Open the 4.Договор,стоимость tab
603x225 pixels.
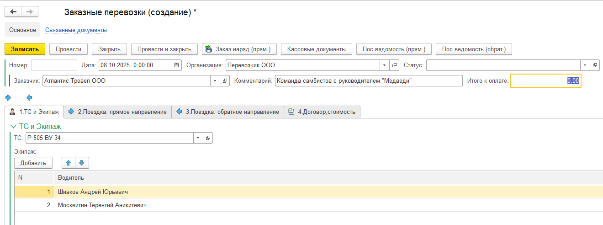322,112
